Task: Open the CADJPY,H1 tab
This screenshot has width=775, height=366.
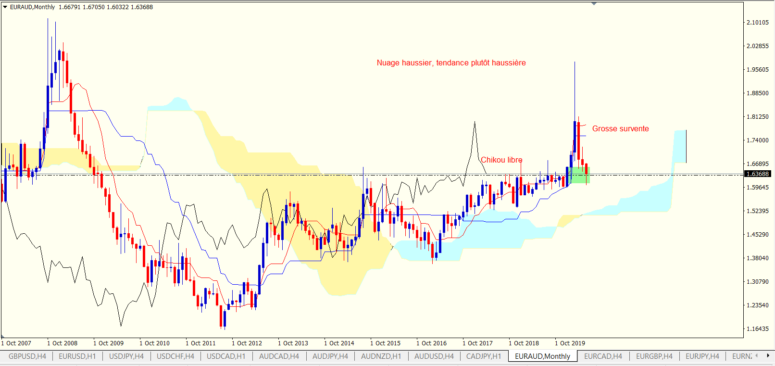Action: click(x=484, y=356)
